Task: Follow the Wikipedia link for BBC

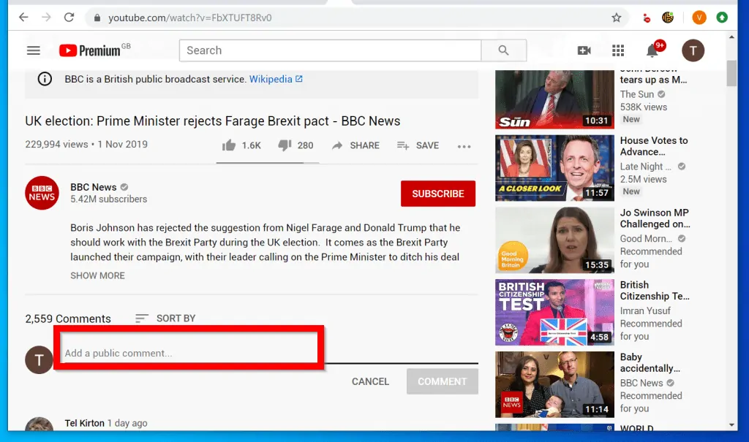Action: (271, 79)
